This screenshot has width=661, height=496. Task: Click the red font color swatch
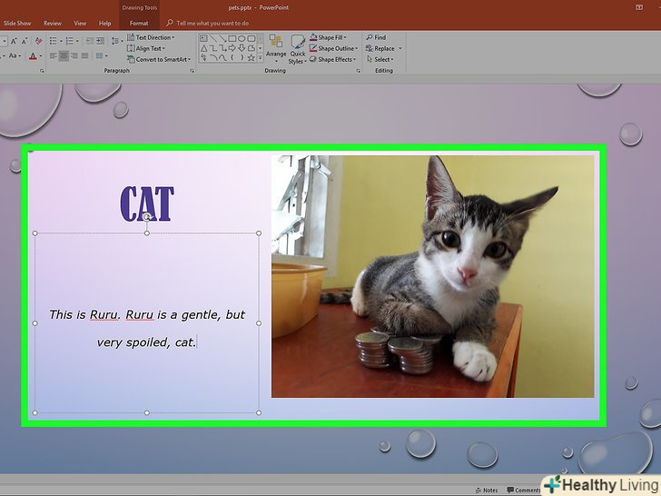click(34, 56)
